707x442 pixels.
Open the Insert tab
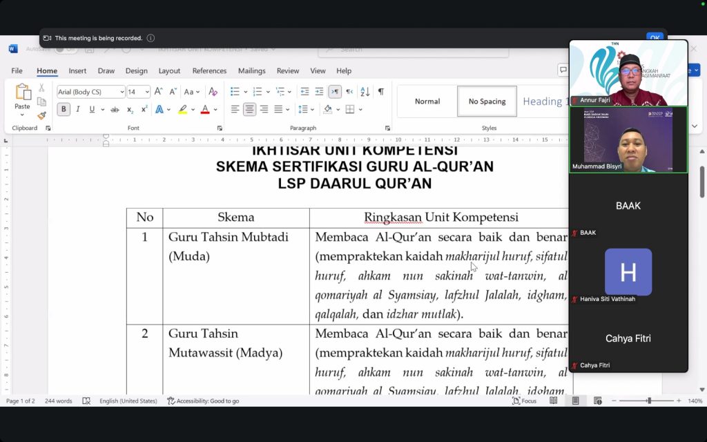77,70
